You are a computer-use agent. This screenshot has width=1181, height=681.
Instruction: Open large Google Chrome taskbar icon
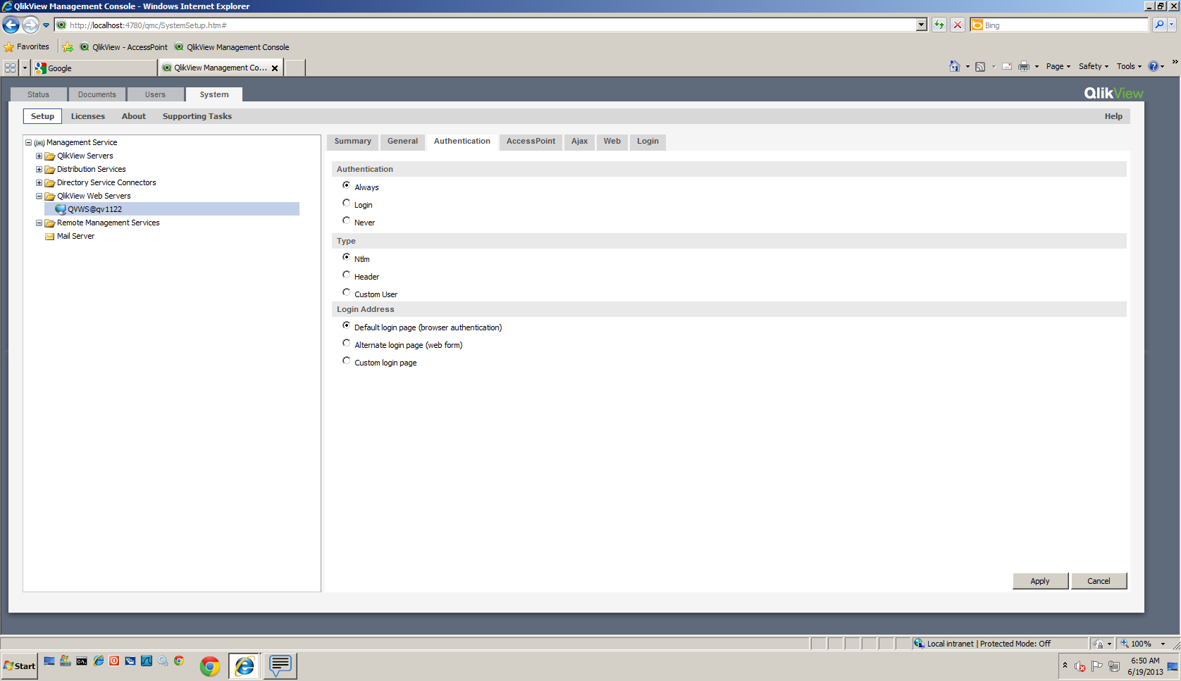[209, 666]
